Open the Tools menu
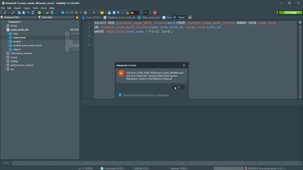The image size is (303, 170). click(36, 8)
